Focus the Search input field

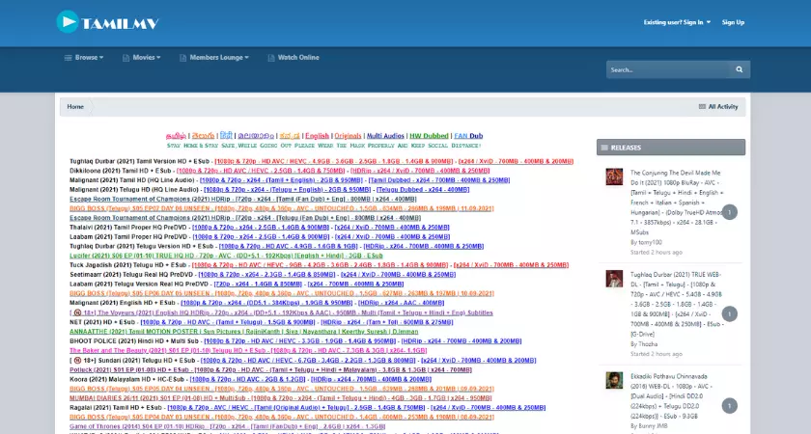click(668, 69)
